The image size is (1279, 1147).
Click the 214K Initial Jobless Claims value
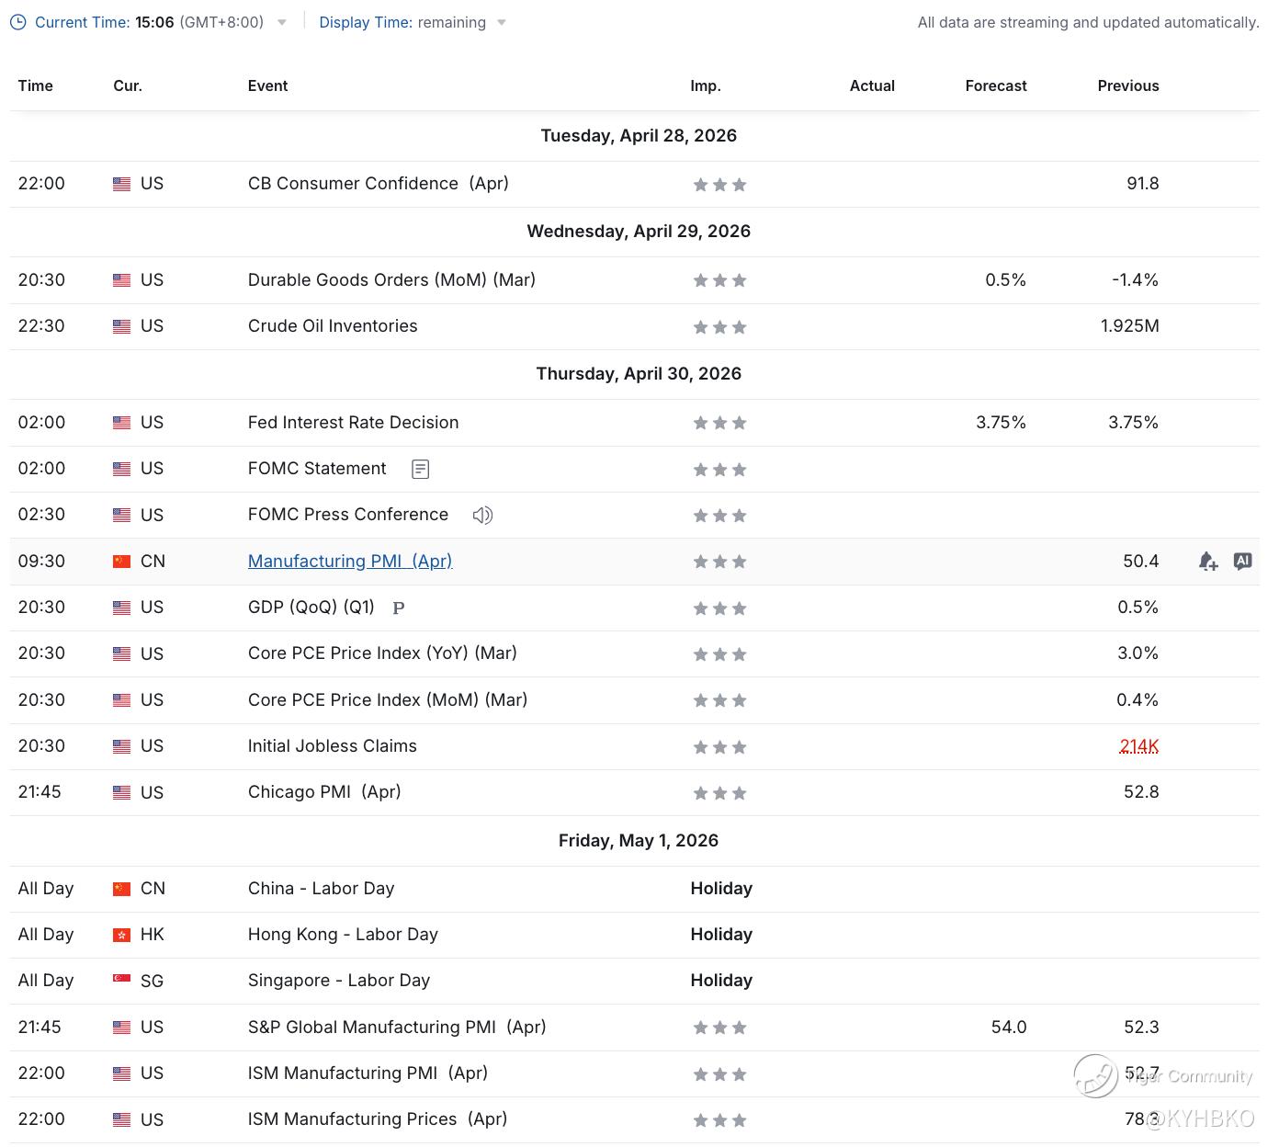(1138, 746)
